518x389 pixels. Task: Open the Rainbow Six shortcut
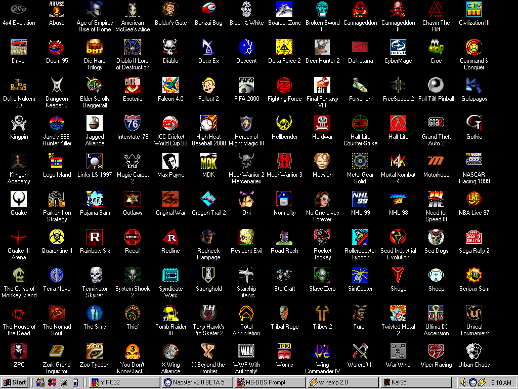[95, 237]
